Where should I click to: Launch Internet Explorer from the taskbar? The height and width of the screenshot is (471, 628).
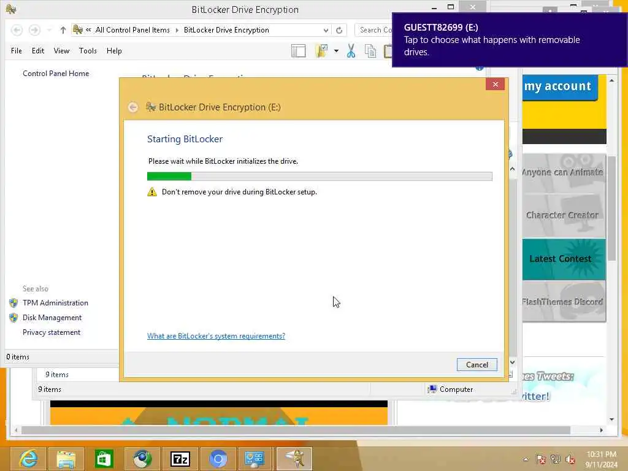[x=28, y=459]
